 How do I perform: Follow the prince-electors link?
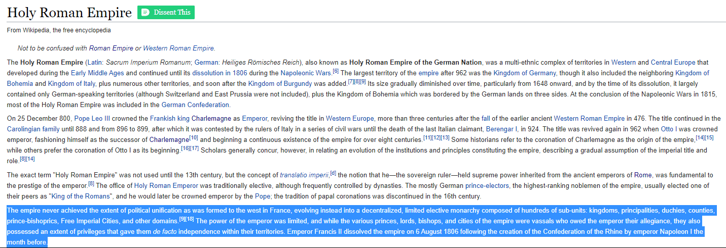click(487, 186)
